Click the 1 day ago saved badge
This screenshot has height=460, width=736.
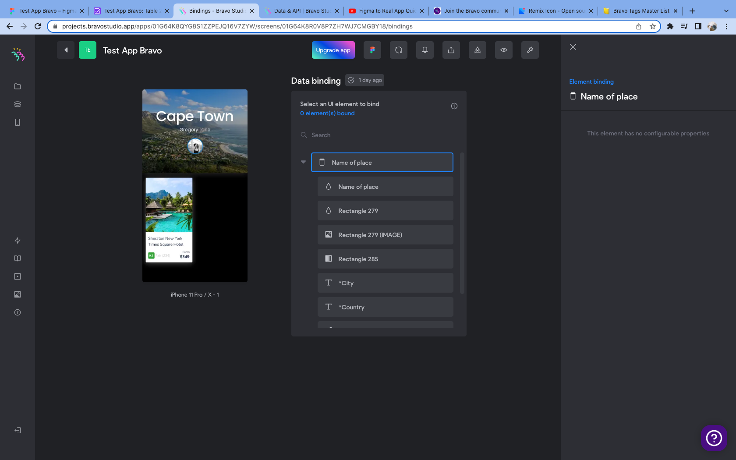pos(365,80)
